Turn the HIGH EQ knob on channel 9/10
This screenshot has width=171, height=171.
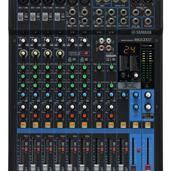99,67
